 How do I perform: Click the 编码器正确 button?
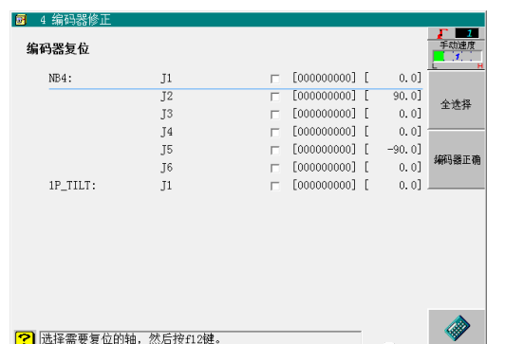pos(457,160)
